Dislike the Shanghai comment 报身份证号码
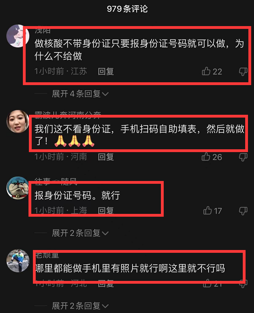This screenshot has width=254, height=313. tap(243, 211)
